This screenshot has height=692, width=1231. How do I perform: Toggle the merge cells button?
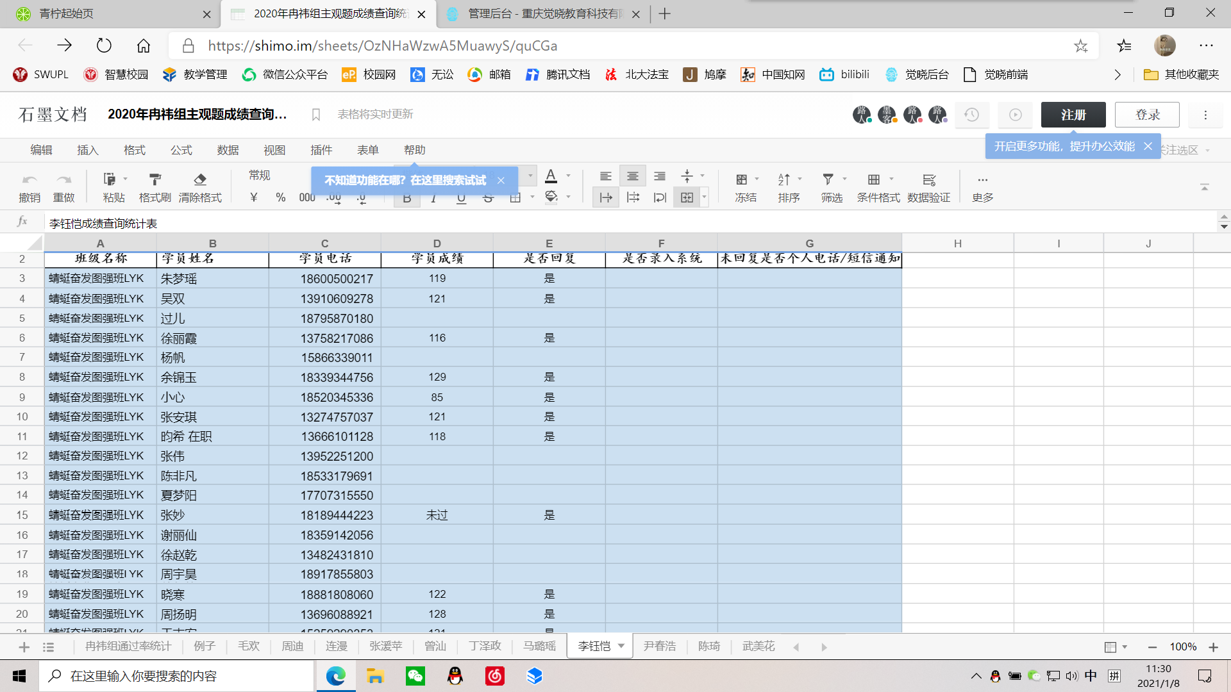pos(687,197)
